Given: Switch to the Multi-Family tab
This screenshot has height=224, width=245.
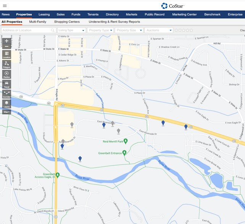Looking at the screenshot, I should pyautogui.click(x=38, y=22).
